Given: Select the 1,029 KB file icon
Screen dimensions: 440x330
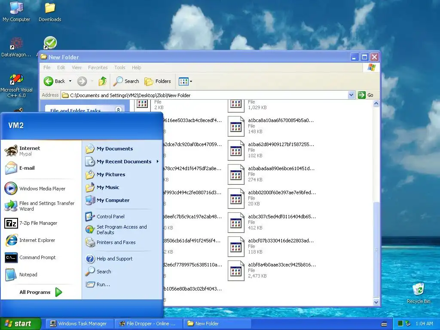Looking at the screenshot, I should click(x=236, y=106).
